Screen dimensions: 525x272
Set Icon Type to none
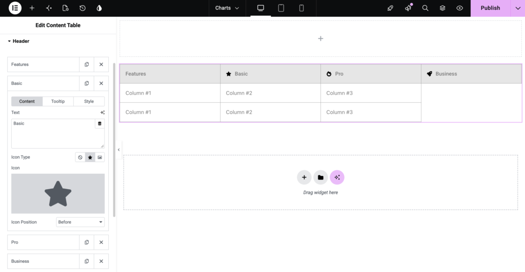pyautogui.click(x=80, y=157)
